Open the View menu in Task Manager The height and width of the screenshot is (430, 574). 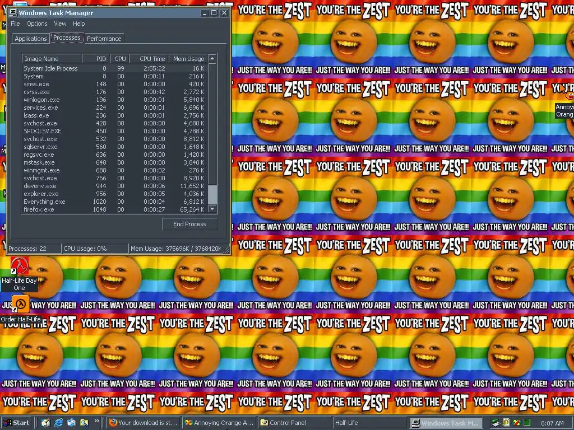click(60, 24)
